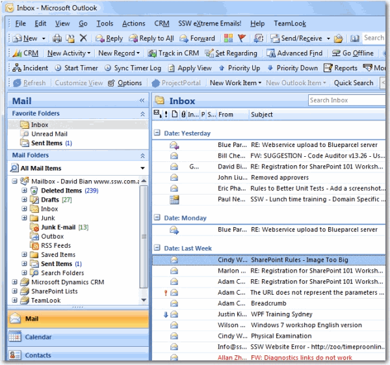Open the Actions menu
The height and width of the screenshot is (365, 390).
[x=133, y=23]
